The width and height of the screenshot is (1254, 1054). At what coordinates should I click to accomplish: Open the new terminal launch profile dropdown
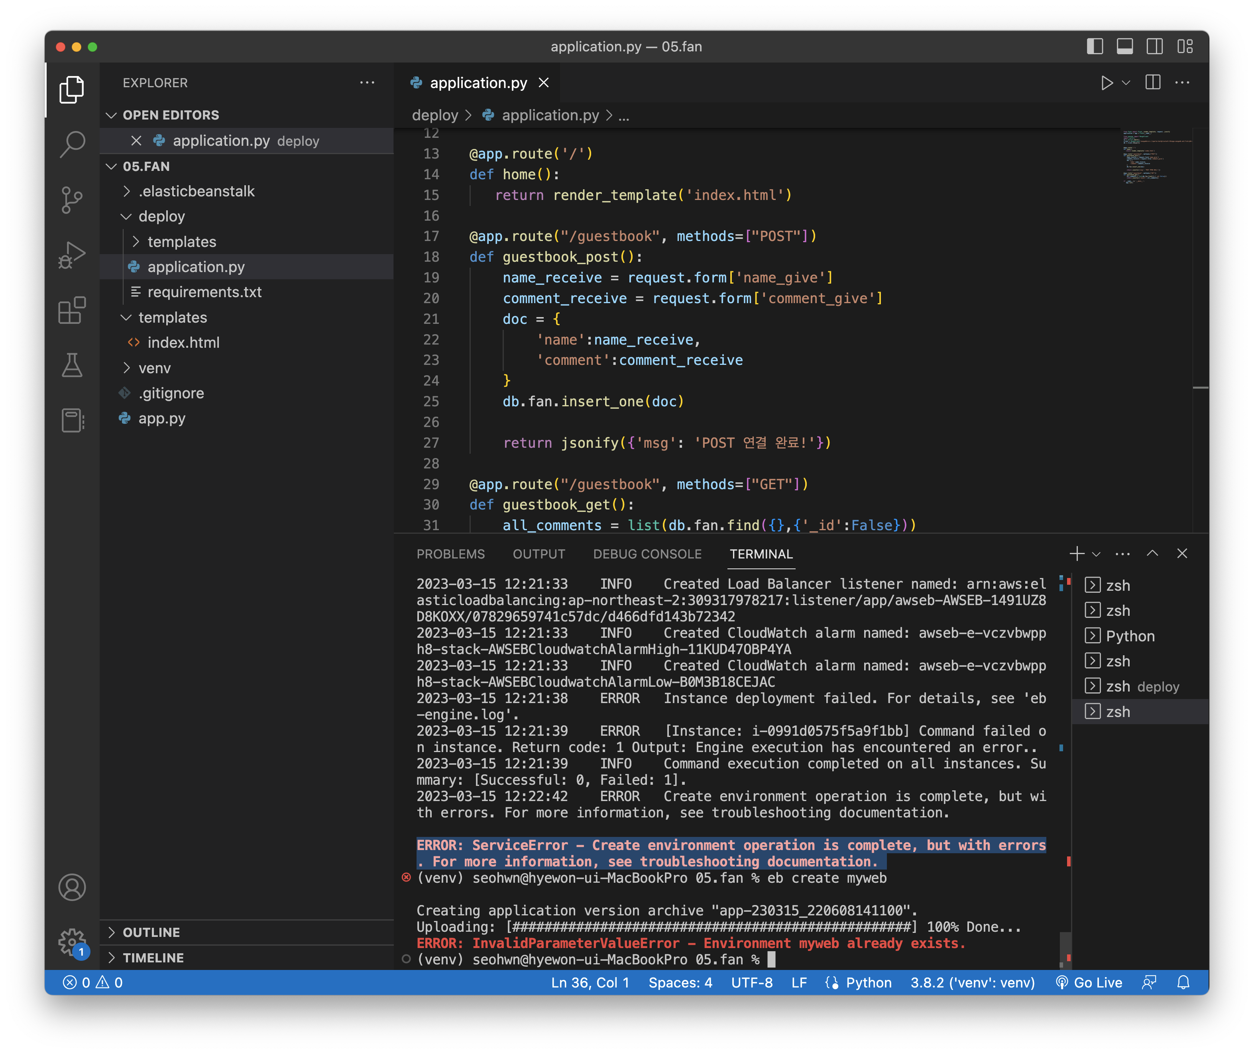[x=1096, y=554]
